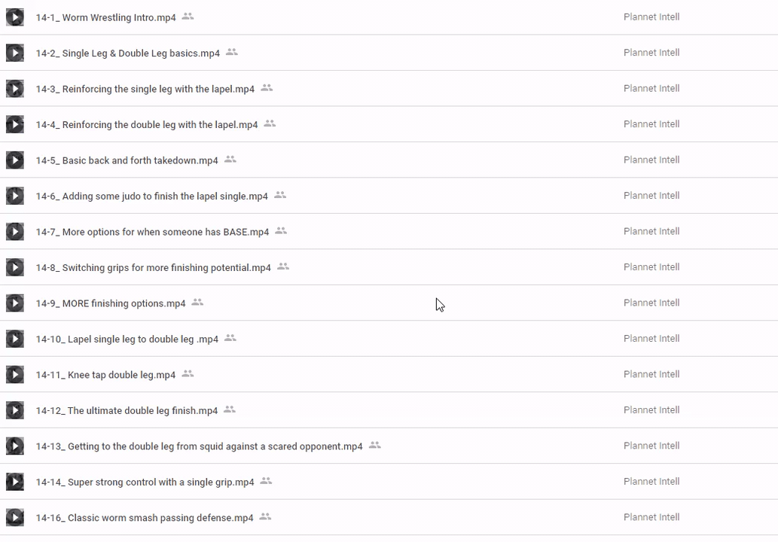
Task: Click owner Plannet Intell on 14-8 row
Action: 651,267
